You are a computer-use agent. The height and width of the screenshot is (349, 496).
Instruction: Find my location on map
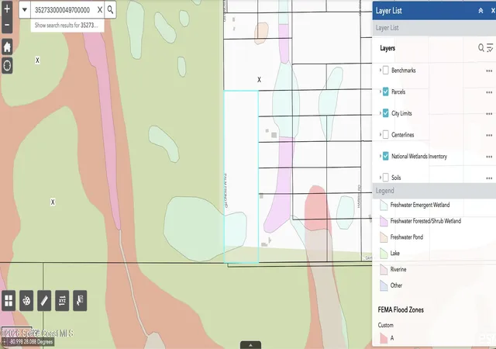7,66
